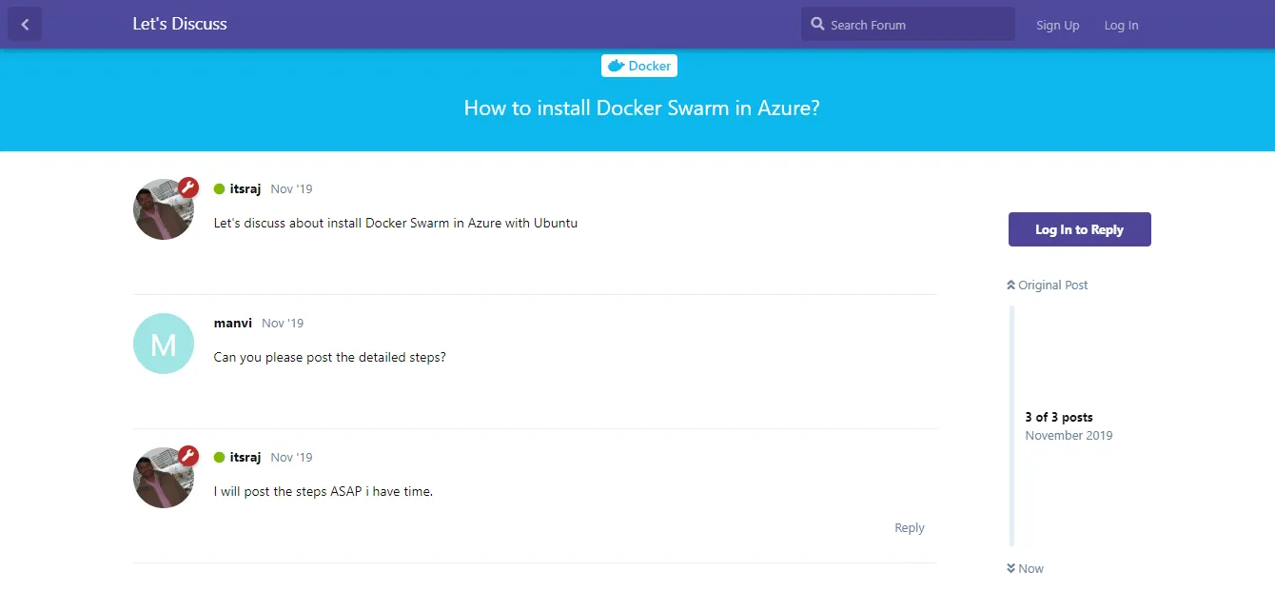Open the Let's Discuss forum home

coord(180,24)
